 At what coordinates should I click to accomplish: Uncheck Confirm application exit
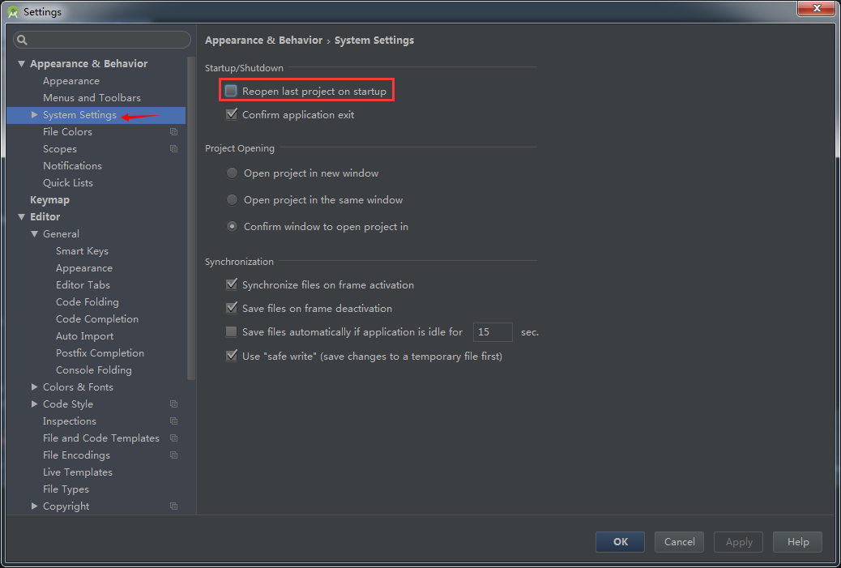(x=231, y=114)
